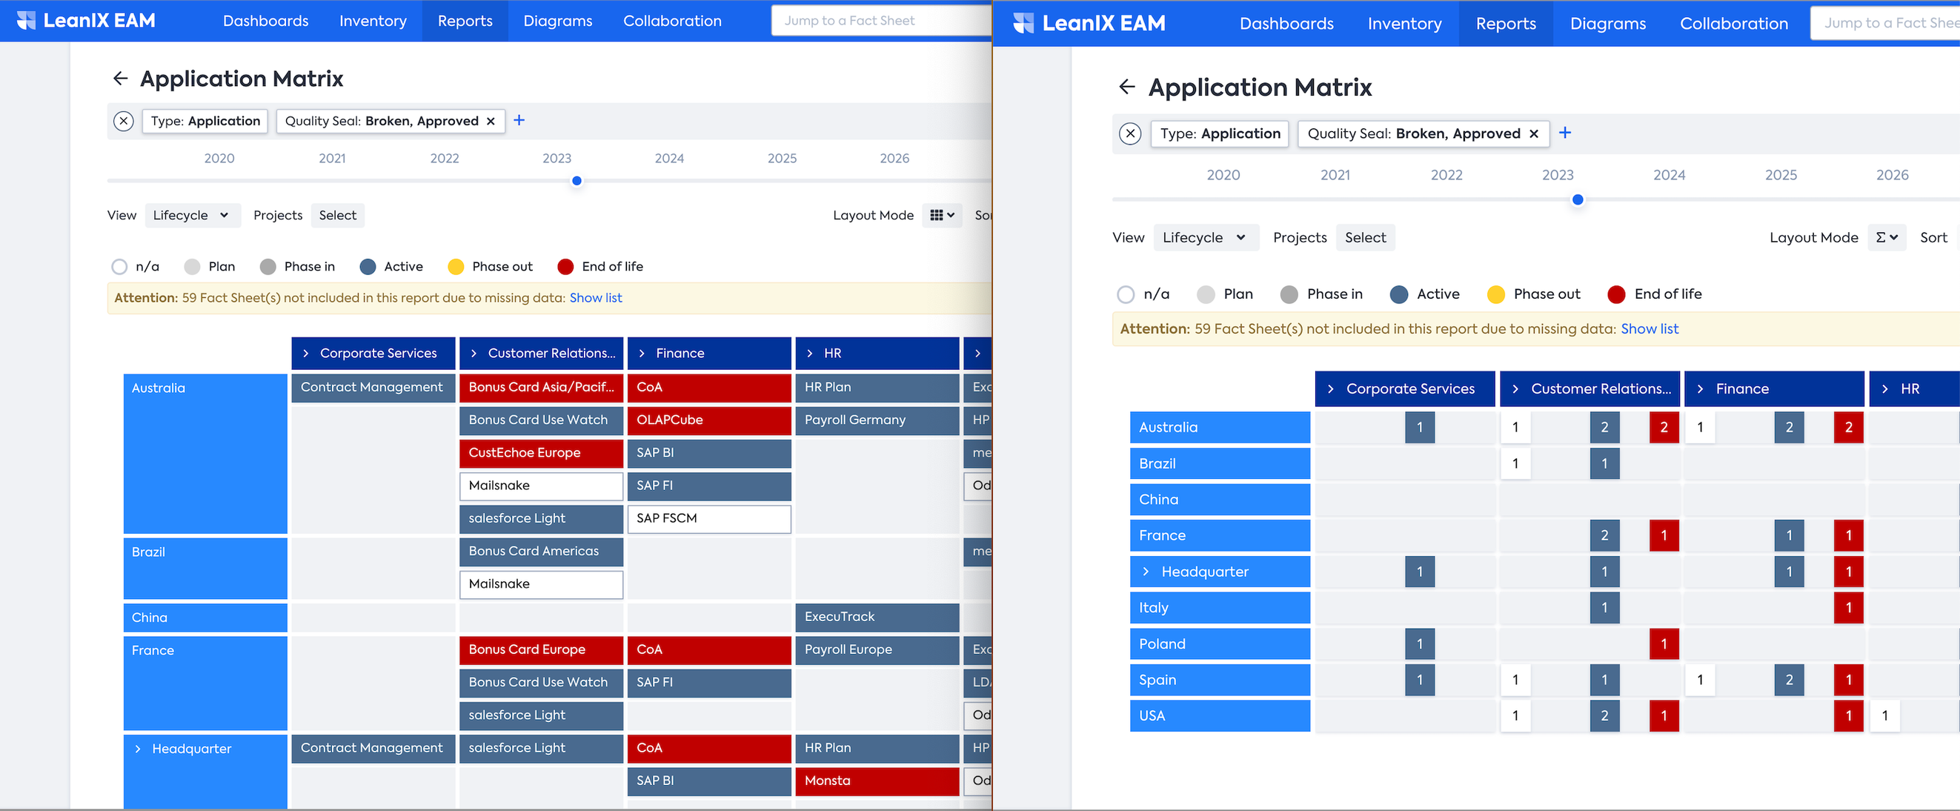1960x811 pixels.
Task: Expand Finance column in left window
Action: click(x=642, y=354)
